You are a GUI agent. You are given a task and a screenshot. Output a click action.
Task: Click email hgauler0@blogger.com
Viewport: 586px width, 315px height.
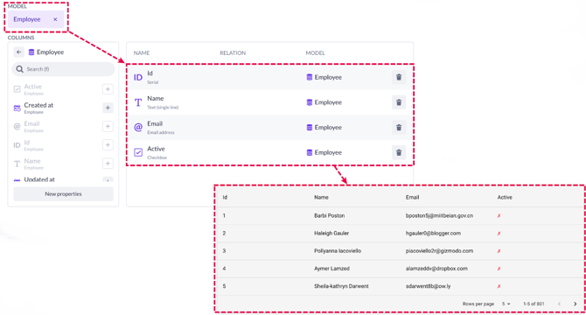click(x=433, y=233)
